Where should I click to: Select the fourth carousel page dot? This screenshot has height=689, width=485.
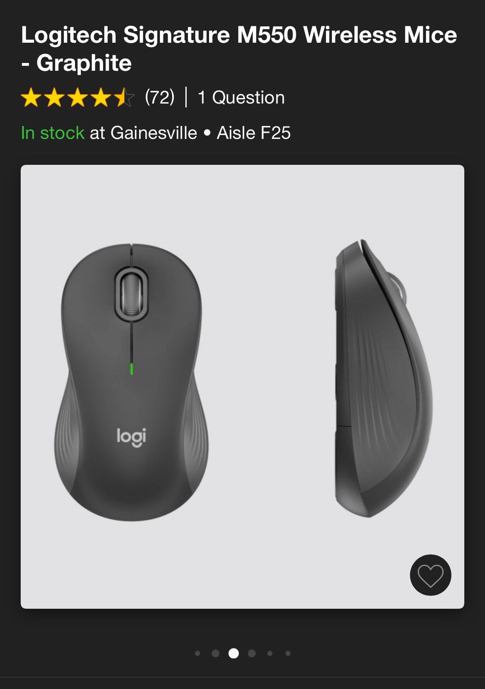[252, 653]
